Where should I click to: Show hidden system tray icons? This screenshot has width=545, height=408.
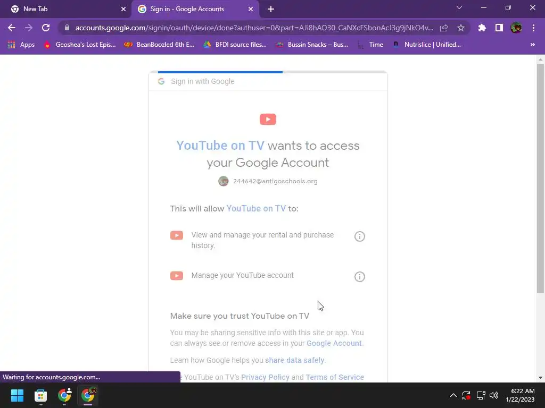click(x=453, y=395)
